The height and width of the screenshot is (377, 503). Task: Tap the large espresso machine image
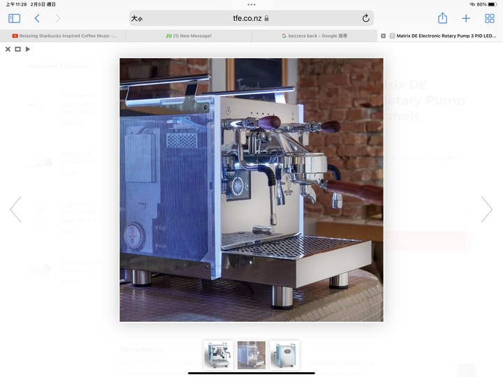click(x=251, y=190)
